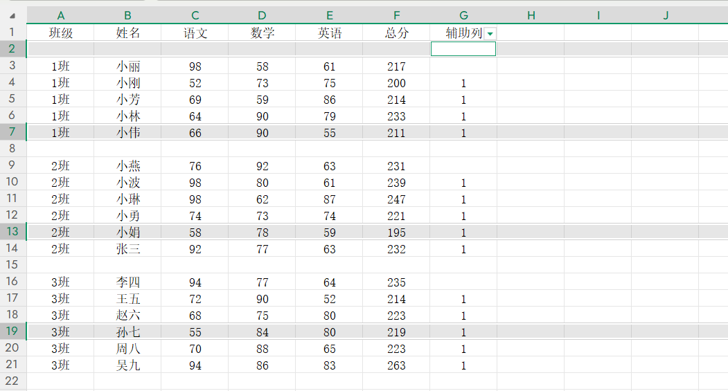Select the cell containing 李四
Screen dimensions: 728x391
point(128,282)
